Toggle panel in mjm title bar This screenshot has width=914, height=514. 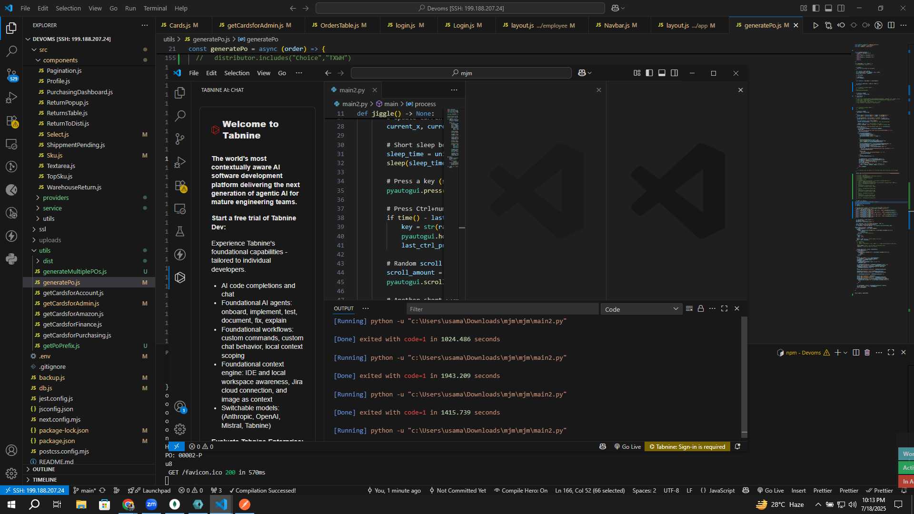662,73
